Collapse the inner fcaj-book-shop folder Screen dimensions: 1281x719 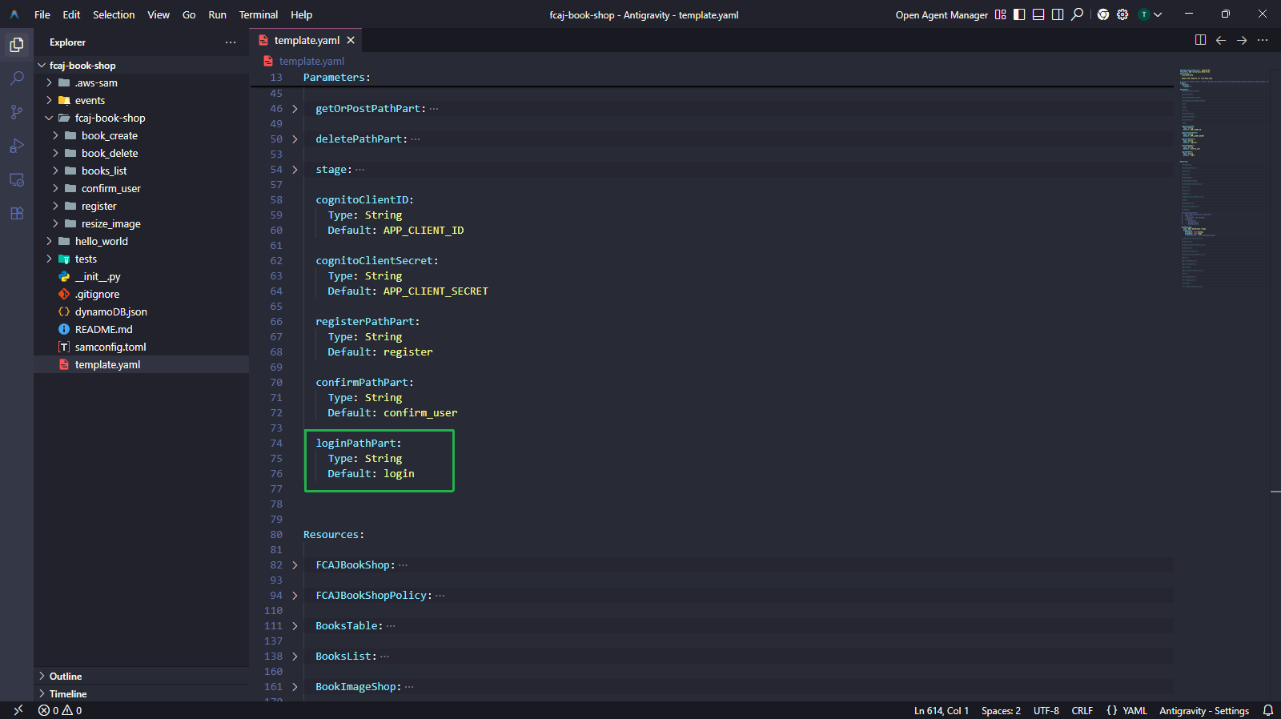pyautogui.click(x=141, y=118)
